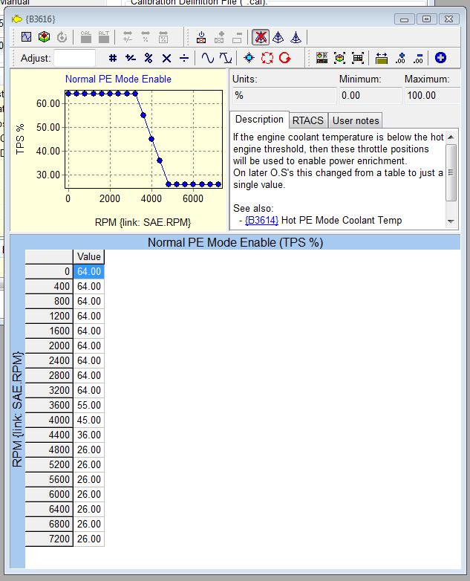Apply the multiply X icon
This screenshot has height=581, width=470.
(x=166, y=58)
